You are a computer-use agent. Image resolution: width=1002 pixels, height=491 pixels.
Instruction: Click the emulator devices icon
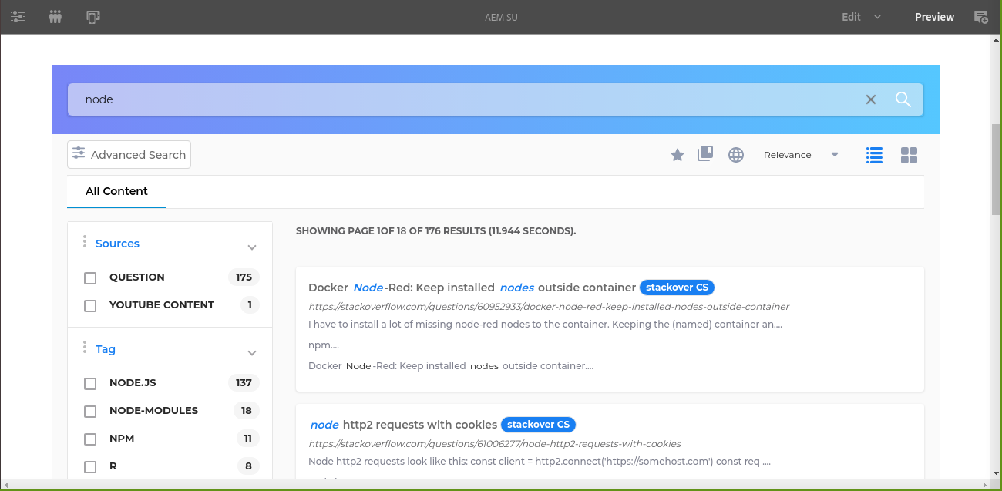click(93, 17)
